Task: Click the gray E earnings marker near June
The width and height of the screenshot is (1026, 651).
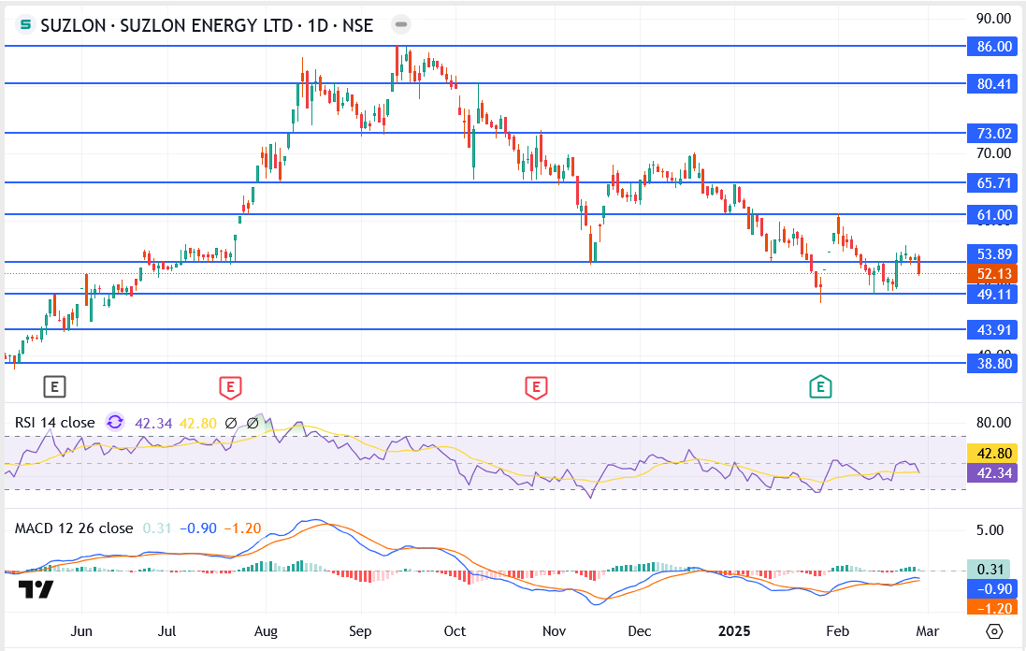Action: coord(54,385)
